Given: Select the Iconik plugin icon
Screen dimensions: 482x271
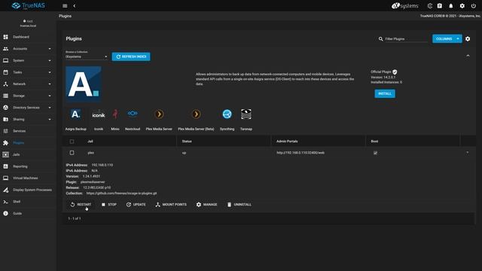Looking at the screenshot, I should pyautogui.click(x=99, y=114).
